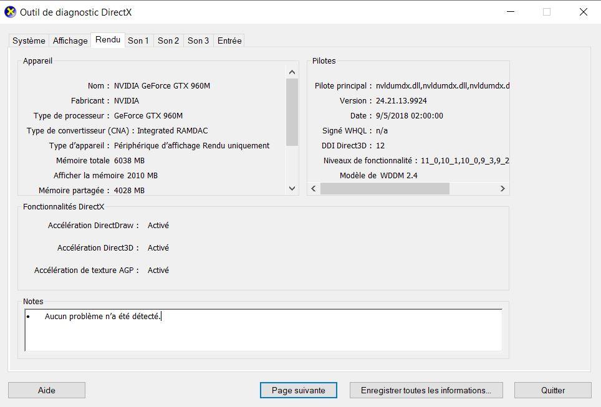Screen dimensions: 601x407
Task: Click Accélération de texture AGP Activé status
Action: coord(158,270)
